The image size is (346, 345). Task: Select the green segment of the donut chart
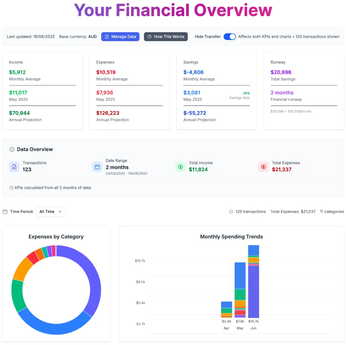coord(17,295)
